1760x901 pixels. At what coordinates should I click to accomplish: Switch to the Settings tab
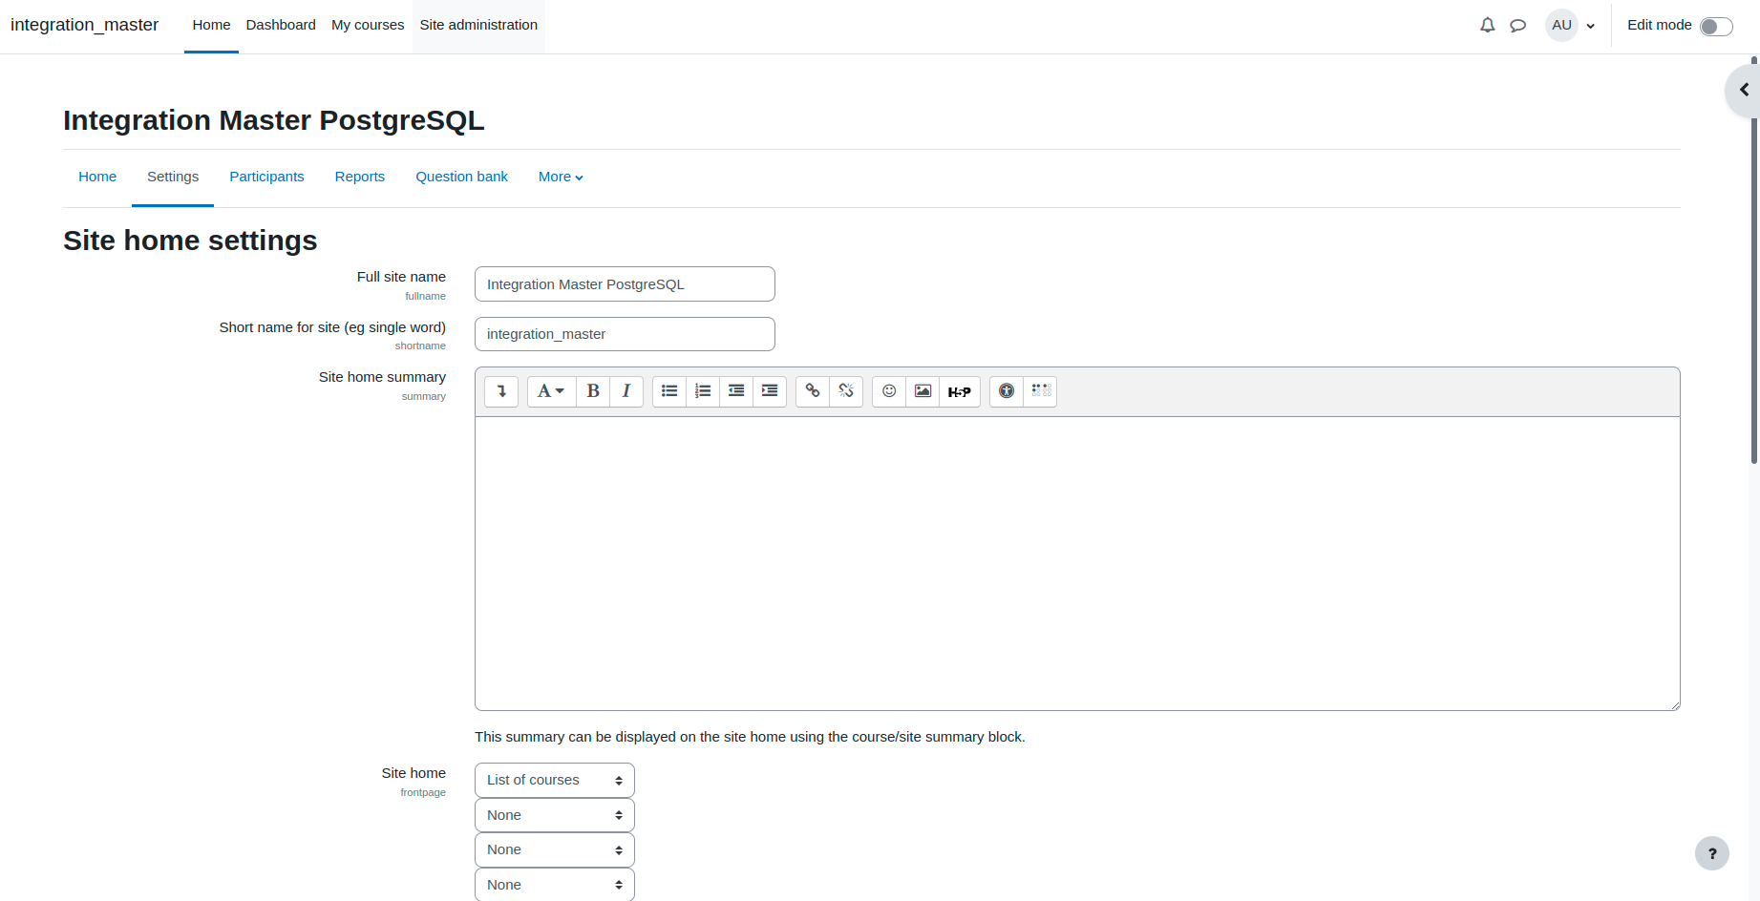pos(173,177)
